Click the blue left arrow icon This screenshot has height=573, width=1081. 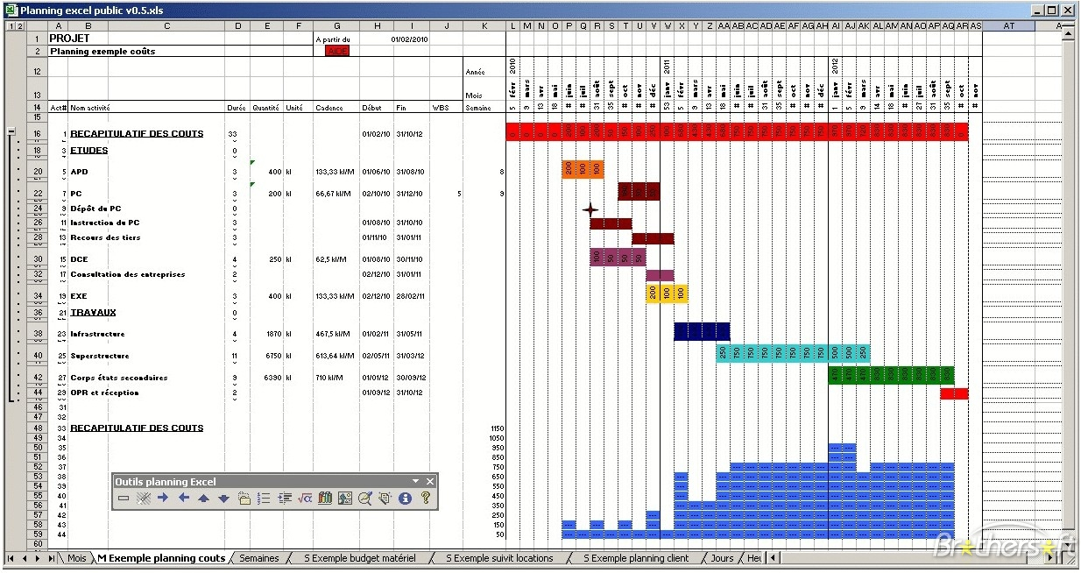(184, 499)
